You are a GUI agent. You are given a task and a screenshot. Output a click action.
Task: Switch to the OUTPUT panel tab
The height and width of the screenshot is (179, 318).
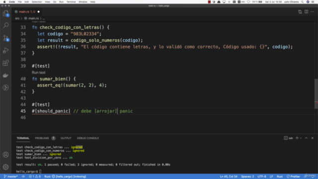tap(66, 138)
